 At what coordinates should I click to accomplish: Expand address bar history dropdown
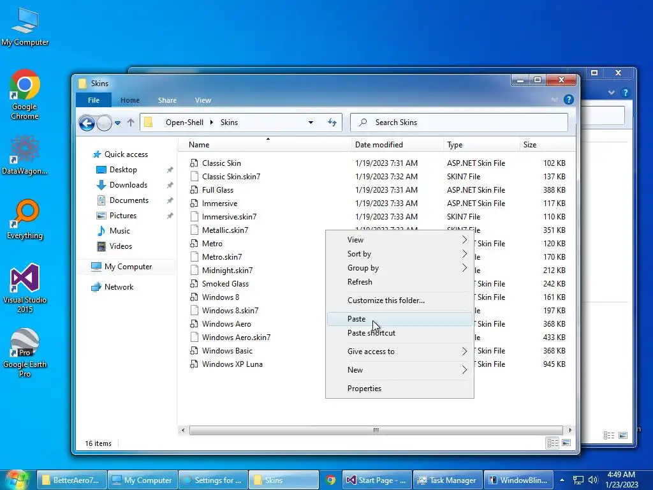pyautogui.click(x=311, y=122)
